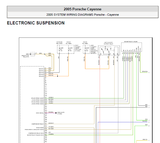Click the 'WHT/BLK' wire label at pin A18
Screen dimensions: 160x143
[51, 99]
